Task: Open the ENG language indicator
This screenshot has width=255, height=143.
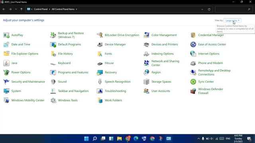Action: pyautogui.click(x=228, y=139)
